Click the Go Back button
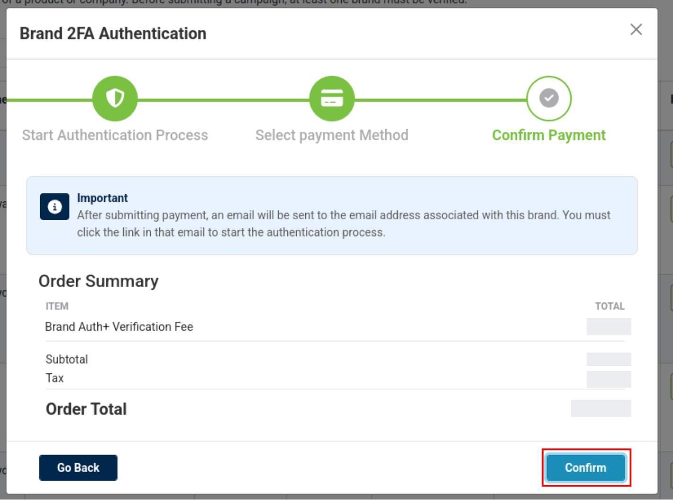 pyautogui.click(x=78, y=467)
